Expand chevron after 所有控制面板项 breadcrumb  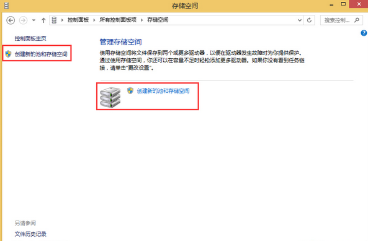[141, 20]
